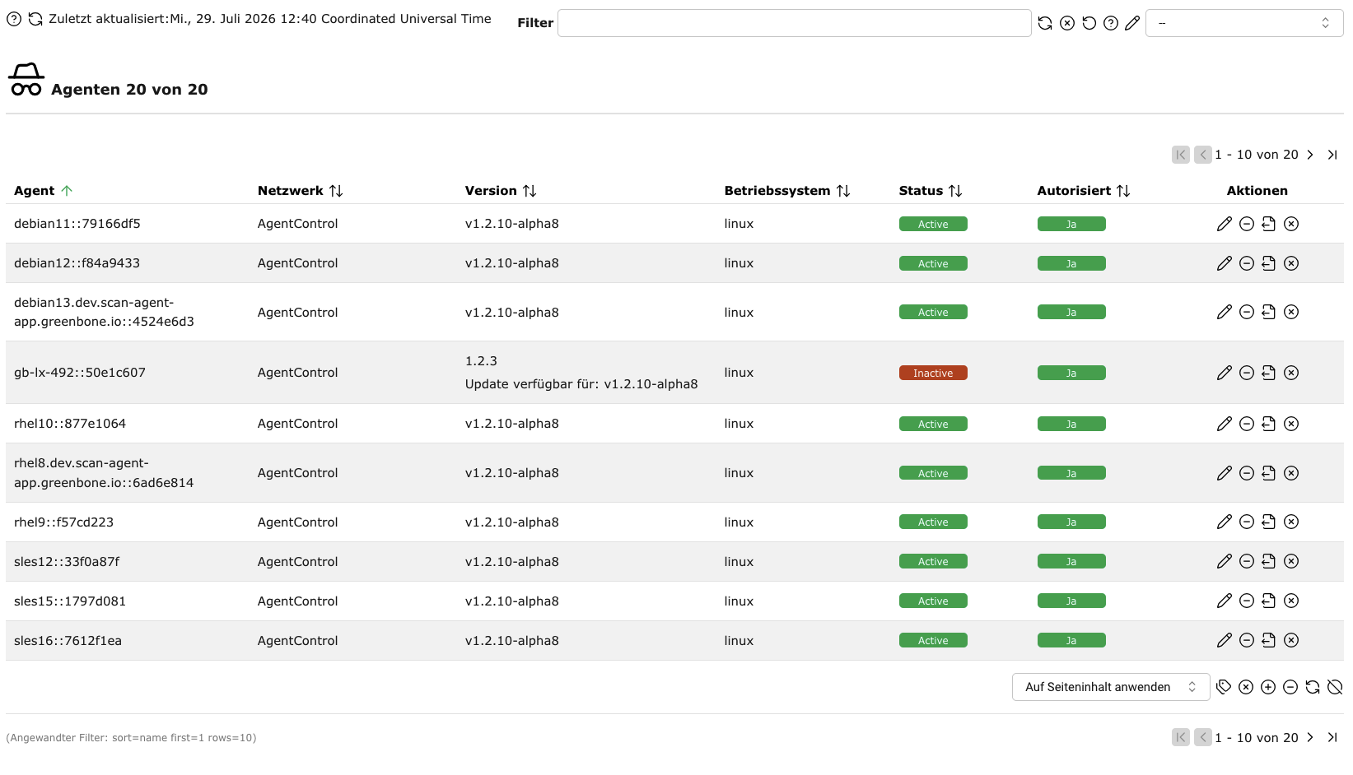Open the bulk tags icon below the table

click(1224, 687)
